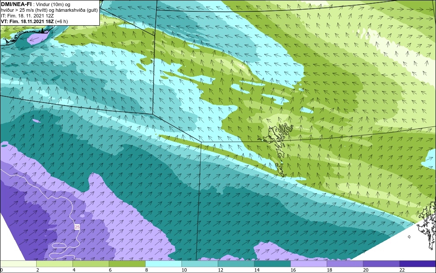Click the legend tick label '22'
Screen dimensions: 436x273
tap(402, 270)
